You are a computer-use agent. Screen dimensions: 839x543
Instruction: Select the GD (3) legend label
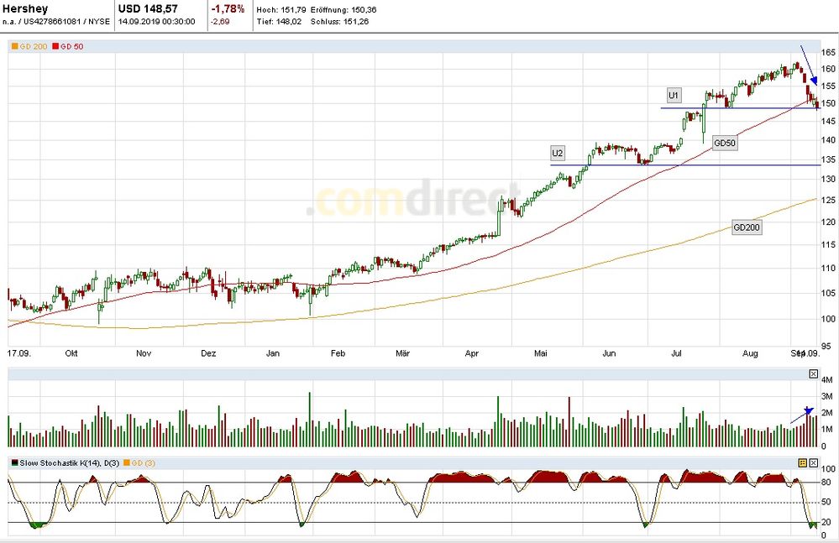pos(144,462)
